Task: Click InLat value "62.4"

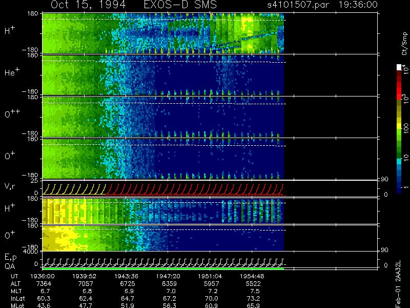Action: tap(86, 298)
